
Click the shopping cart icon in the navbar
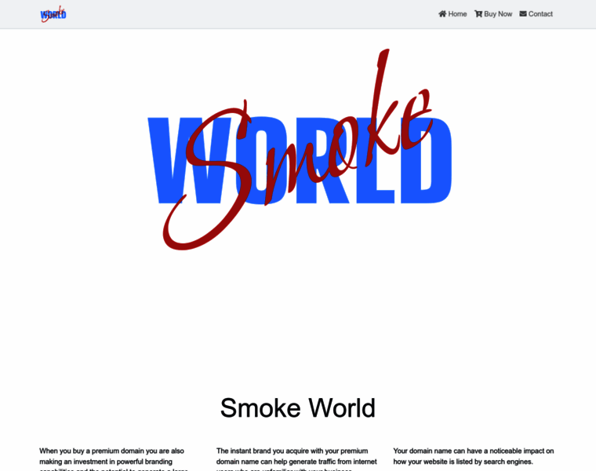[x=478, y=14]
